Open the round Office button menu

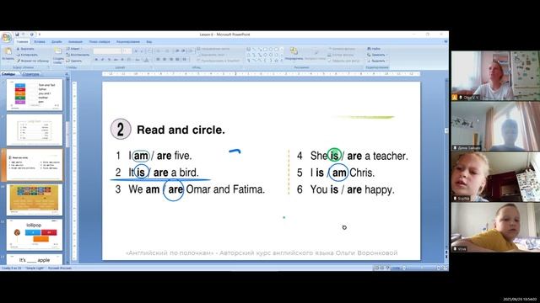pyautogui.click(x=7, y=37)
